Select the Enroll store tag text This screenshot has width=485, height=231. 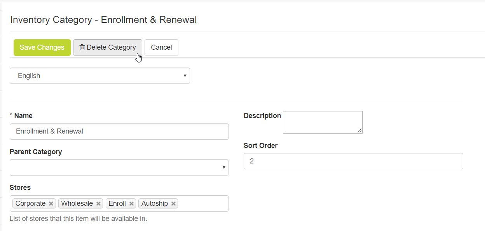(x=117, y=203)
